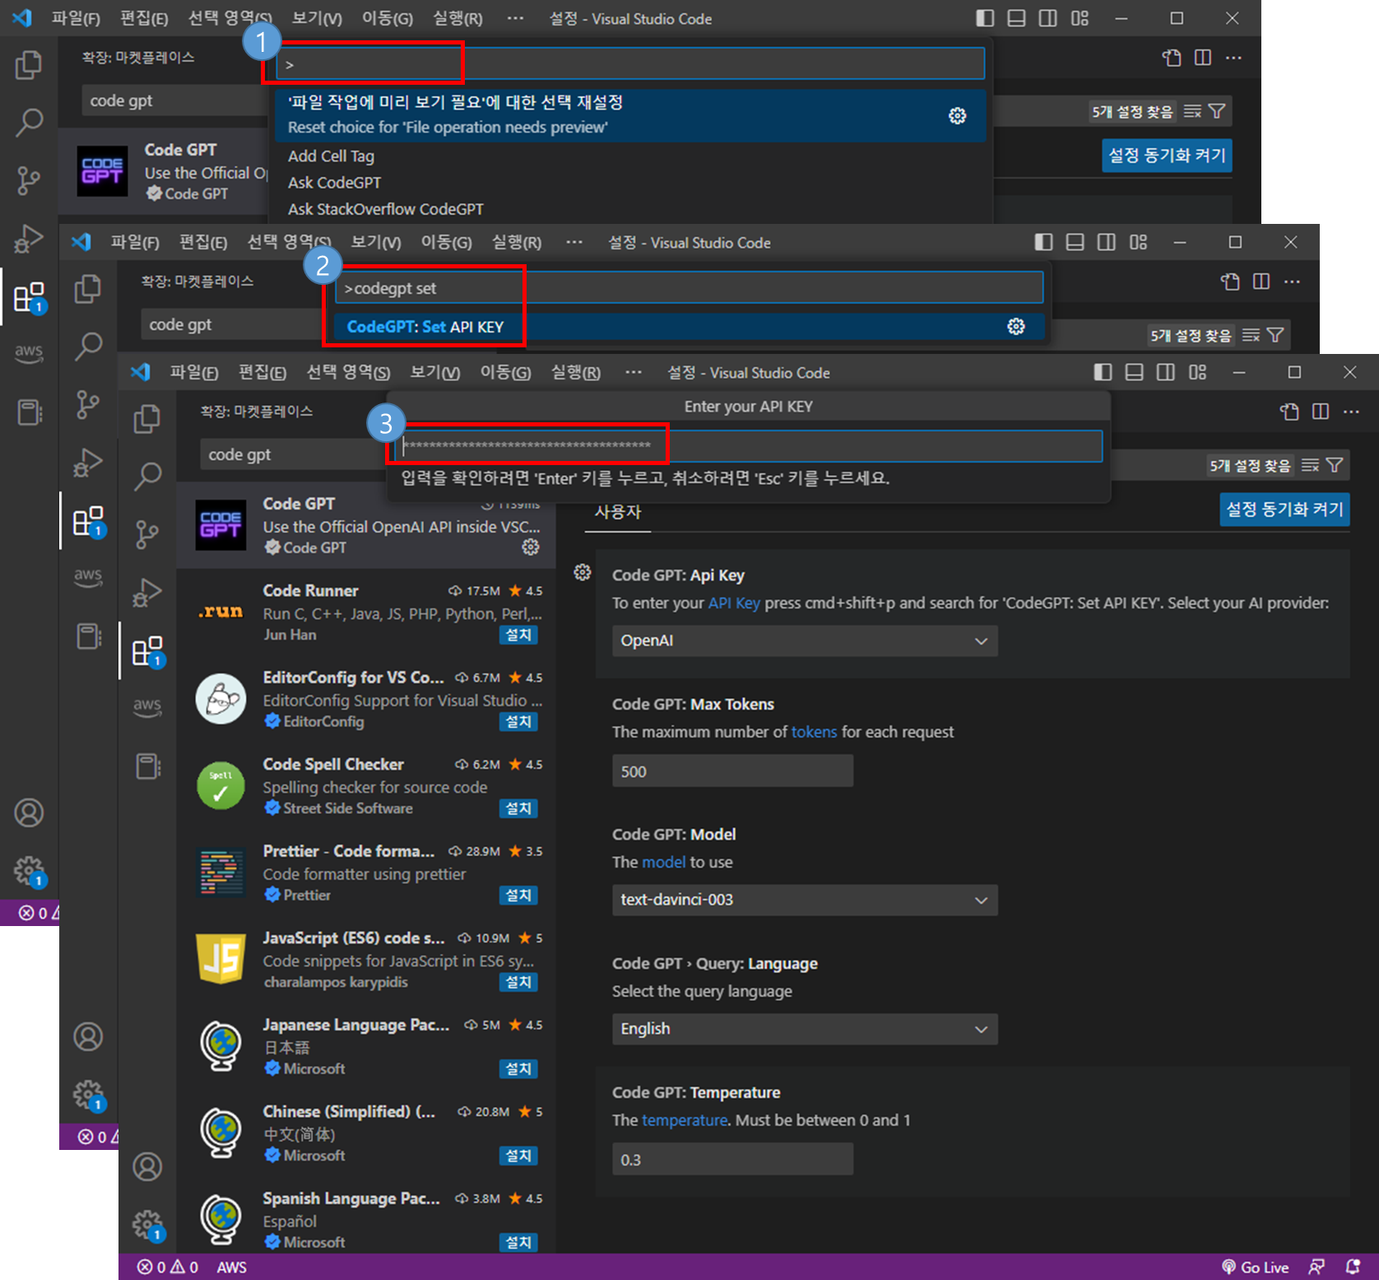Viewport: 1379px width, 1280px height.
Task: Open 보기(V) menu in the front window
Action: [x=434, y=373]
